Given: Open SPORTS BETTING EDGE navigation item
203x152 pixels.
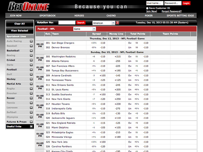Looking at the screenshot, I should 180,16.
